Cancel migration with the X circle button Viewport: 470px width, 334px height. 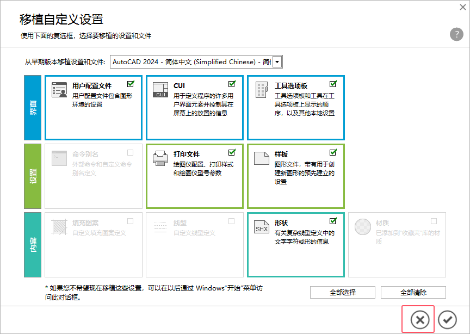tap(420, 320)
